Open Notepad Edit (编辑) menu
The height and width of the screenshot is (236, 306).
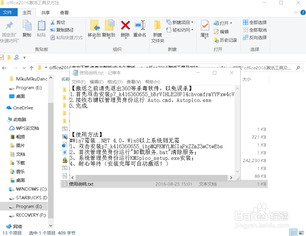pos(96,82)
